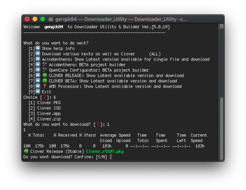The height and width of the screenshot is (190, 246).
Task: Click the arrow icon on the Acindanthera option 3 row
Action: (38, 59)
